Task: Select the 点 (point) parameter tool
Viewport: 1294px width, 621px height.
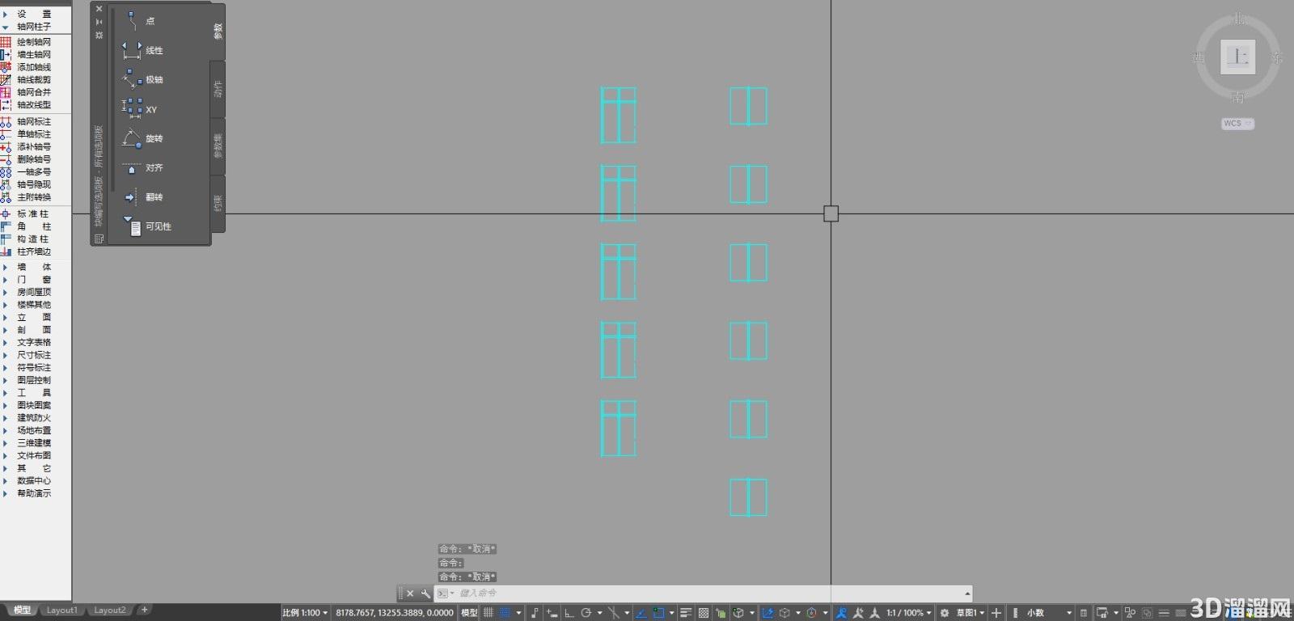Action: (x=139, y=21)
